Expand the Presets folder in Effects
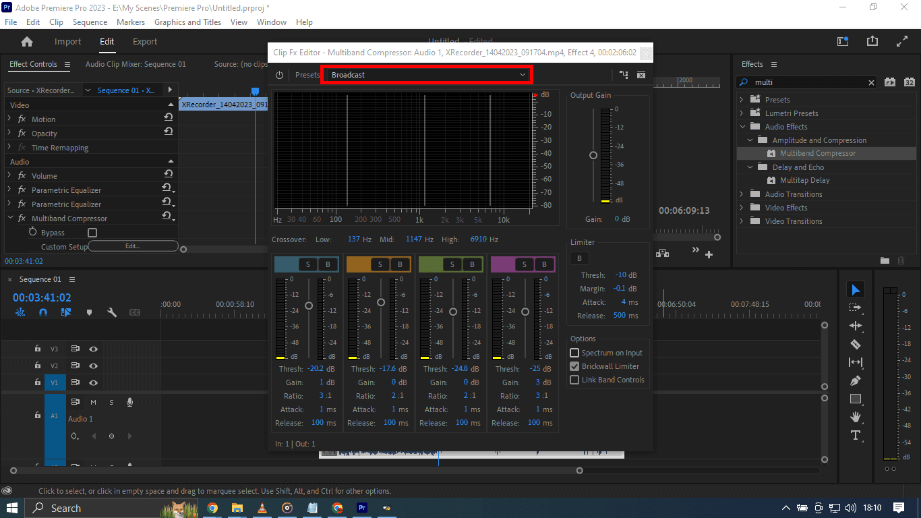The height and width of the screenshot is (518, 921). tap(742, 99)
